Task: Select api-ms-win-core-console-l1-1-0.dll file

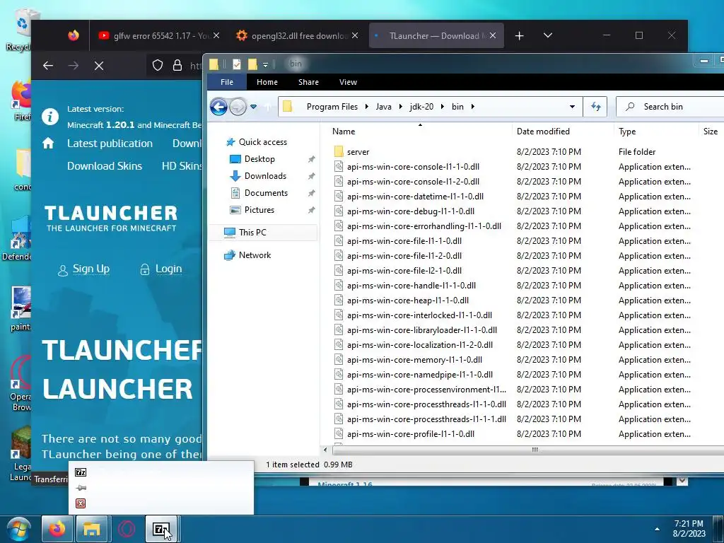Action: 413,167
